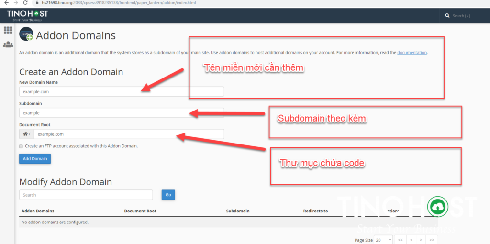Image resolution: width=490 pixels, height=244 pixels.
Task: Click the browser address bar URL
Action: coord(119,2)
